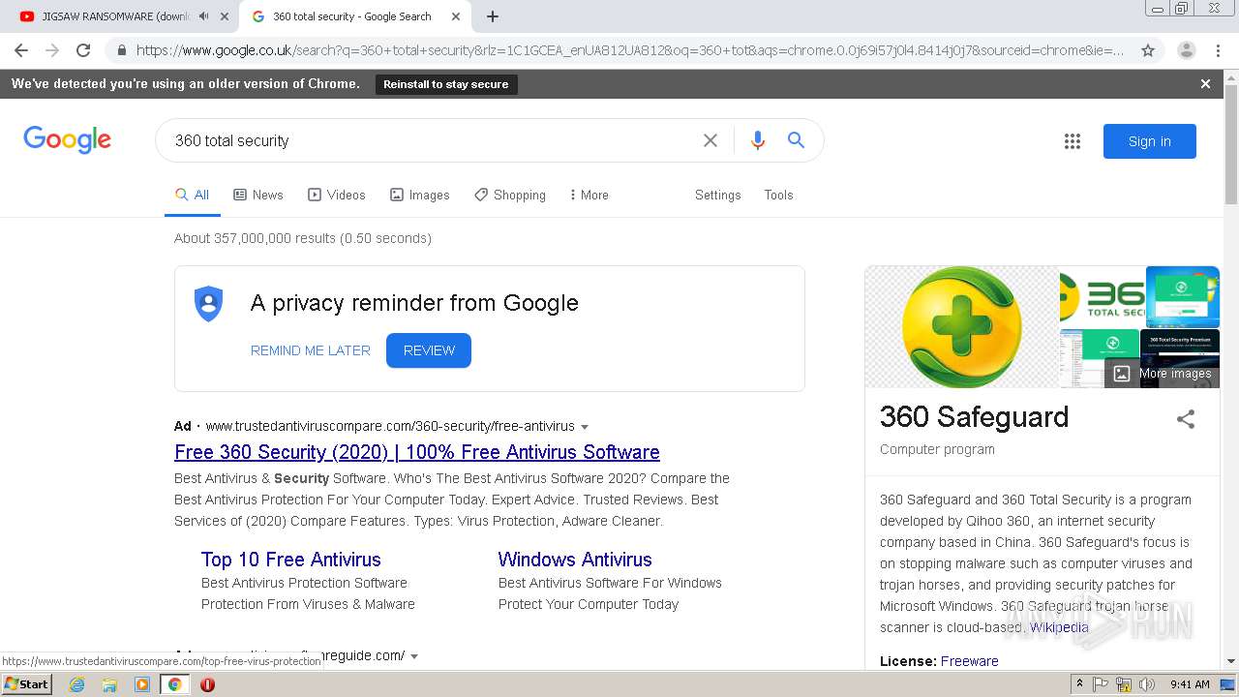Click the vertical page scrollbar
The height and width of the screenshot is (697, 1239).
coord(1231,145)
